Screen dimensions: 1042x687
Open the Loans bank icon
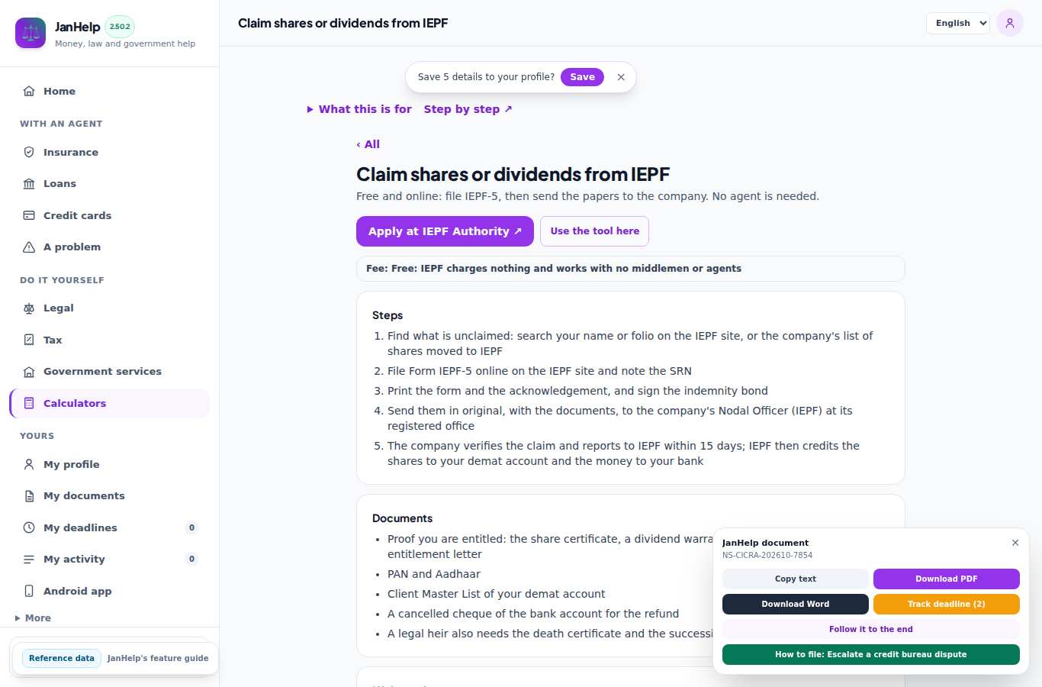(x=29, y=184)
